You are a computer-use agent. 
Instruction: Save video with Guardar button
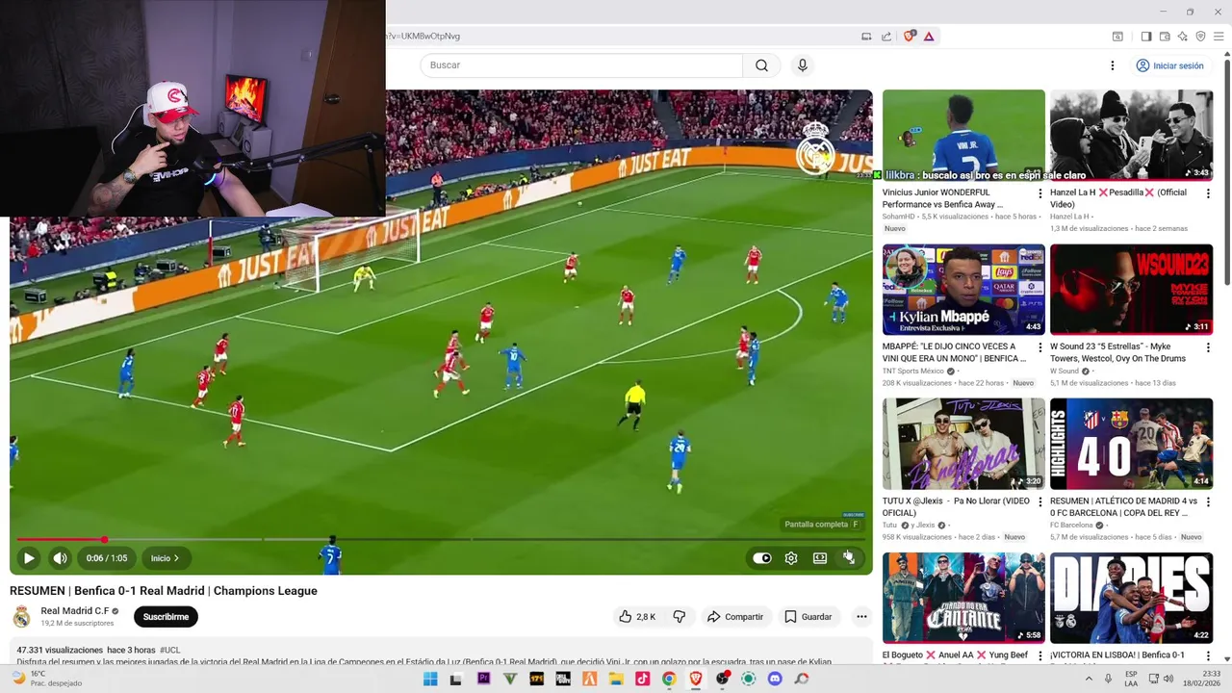click(808, 617)
